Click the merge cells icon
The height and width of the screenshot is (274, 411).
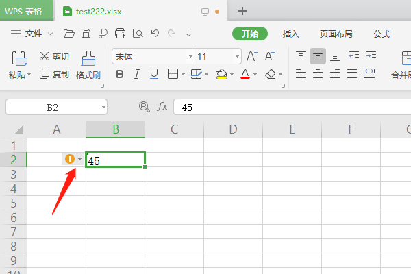coord(406,58)
